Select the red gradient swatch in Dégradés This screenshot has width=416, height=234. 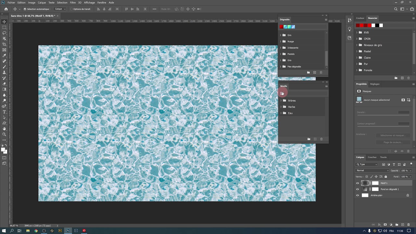click(281, 27)
